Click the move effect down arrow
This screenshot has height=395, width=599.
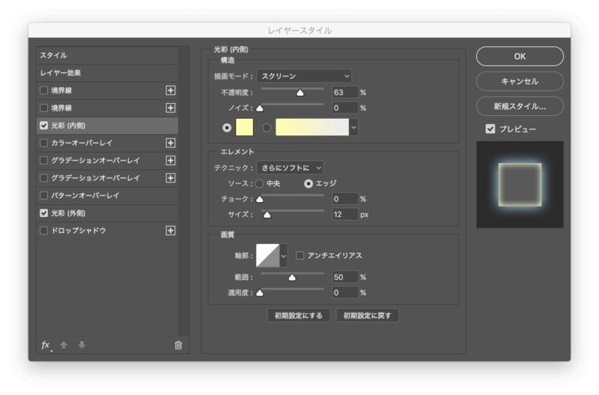point(82,345)
